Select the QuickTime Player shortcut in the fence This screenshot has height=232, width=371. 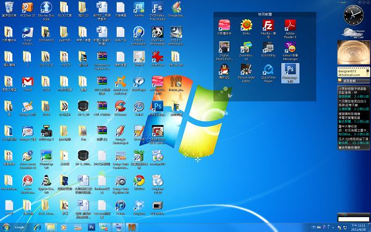(268, 73)
